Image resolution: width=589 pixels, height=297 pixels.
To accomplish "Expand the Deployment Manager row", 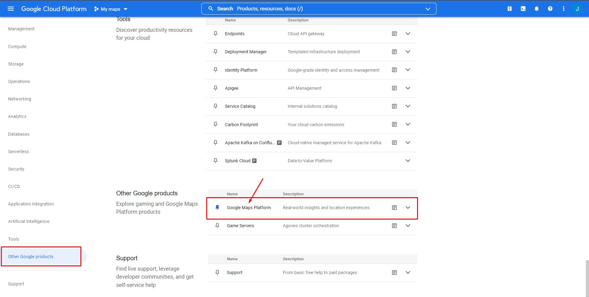I will [x=408, y=52].
